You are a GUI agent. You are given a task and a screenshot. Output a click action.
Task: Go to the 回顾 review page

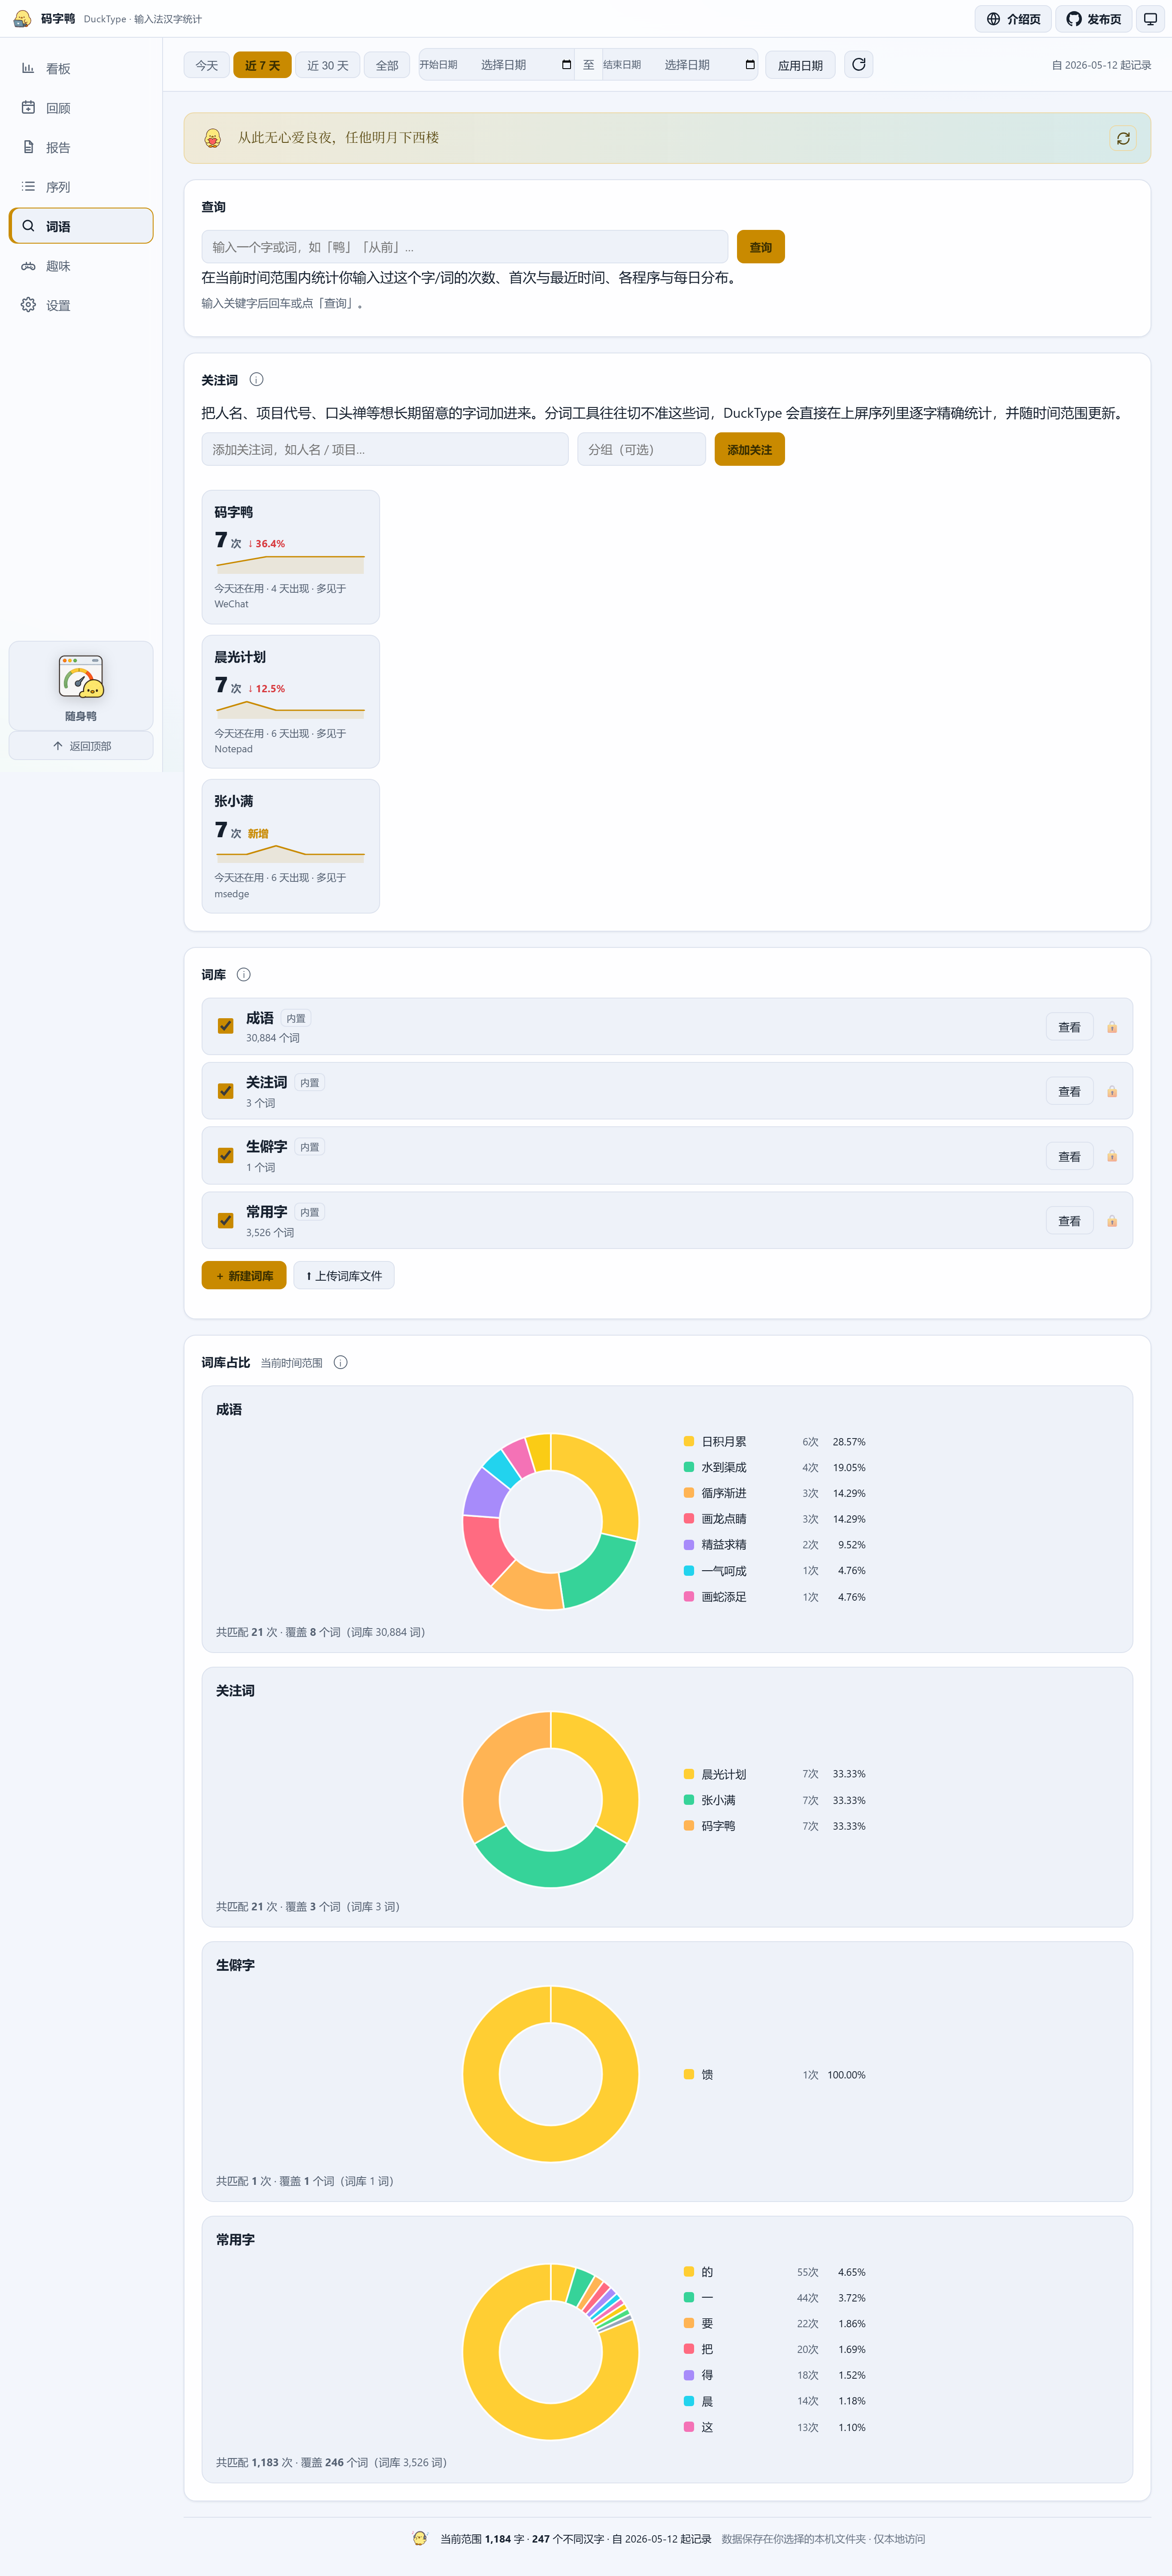tap(81, 108)
